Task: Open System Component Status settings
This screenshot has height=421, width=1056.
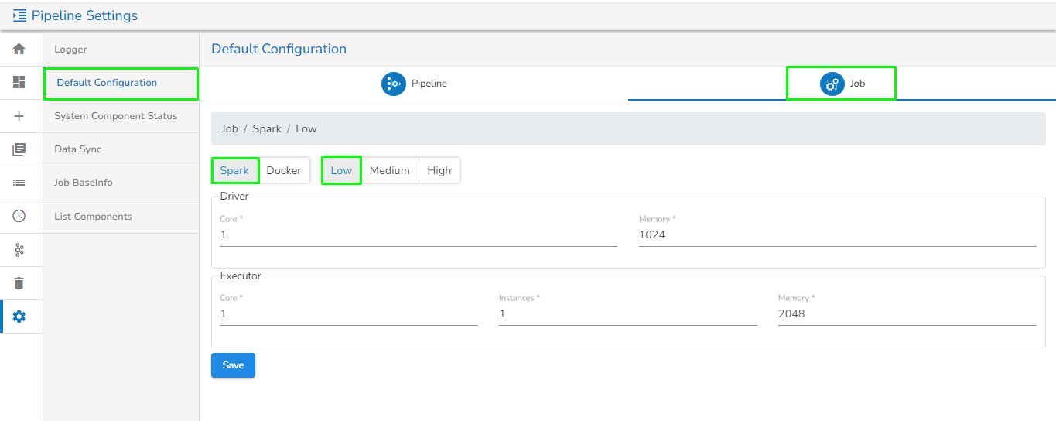Action: click(115, 116)
